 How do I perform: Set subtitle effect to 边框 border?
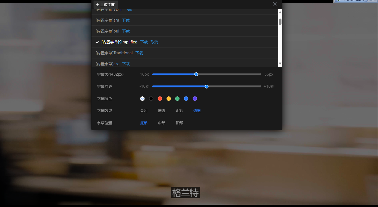coord(197,111)
